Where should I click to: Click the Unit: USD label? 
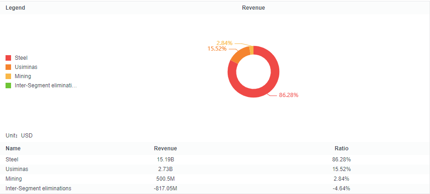pos(19,136)
